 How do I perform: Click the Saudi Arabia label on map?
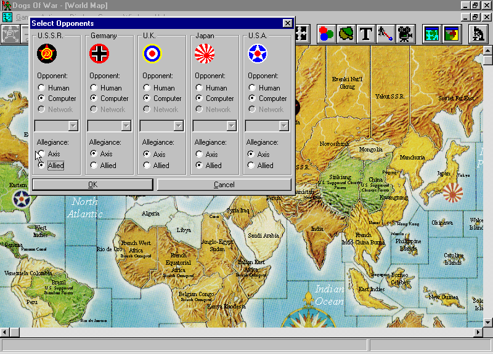click(264, 236)
